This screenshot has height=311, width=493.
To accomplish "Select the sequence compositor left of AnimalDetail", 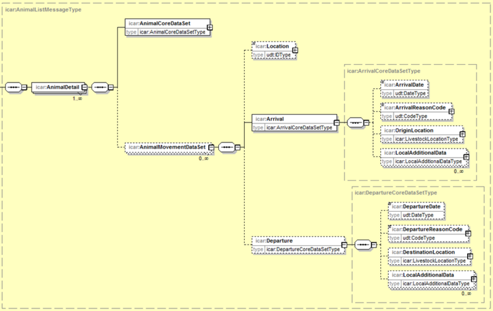I will pyautogui.click(x=14, y=87).
